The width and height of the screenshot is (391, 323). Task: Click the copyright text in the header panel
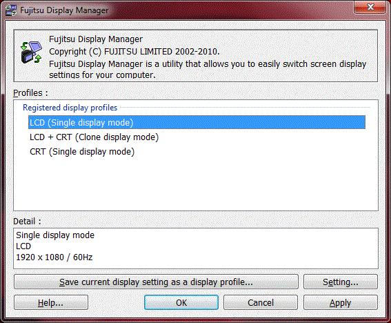click(134, 52)
